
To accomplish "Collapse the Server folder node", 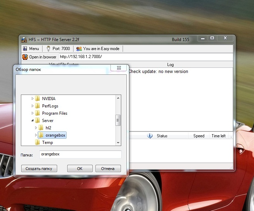I will [x=33, y=121].
